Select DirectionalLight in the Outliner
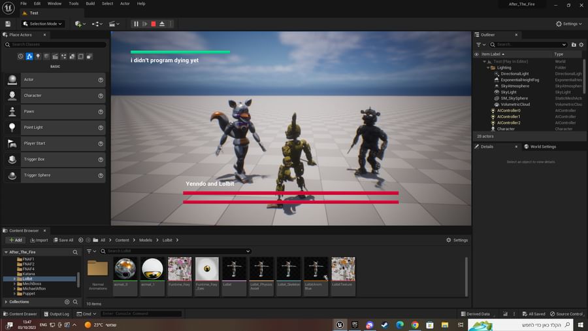Viewport: 588px width, 331px height. pos(515,74)
